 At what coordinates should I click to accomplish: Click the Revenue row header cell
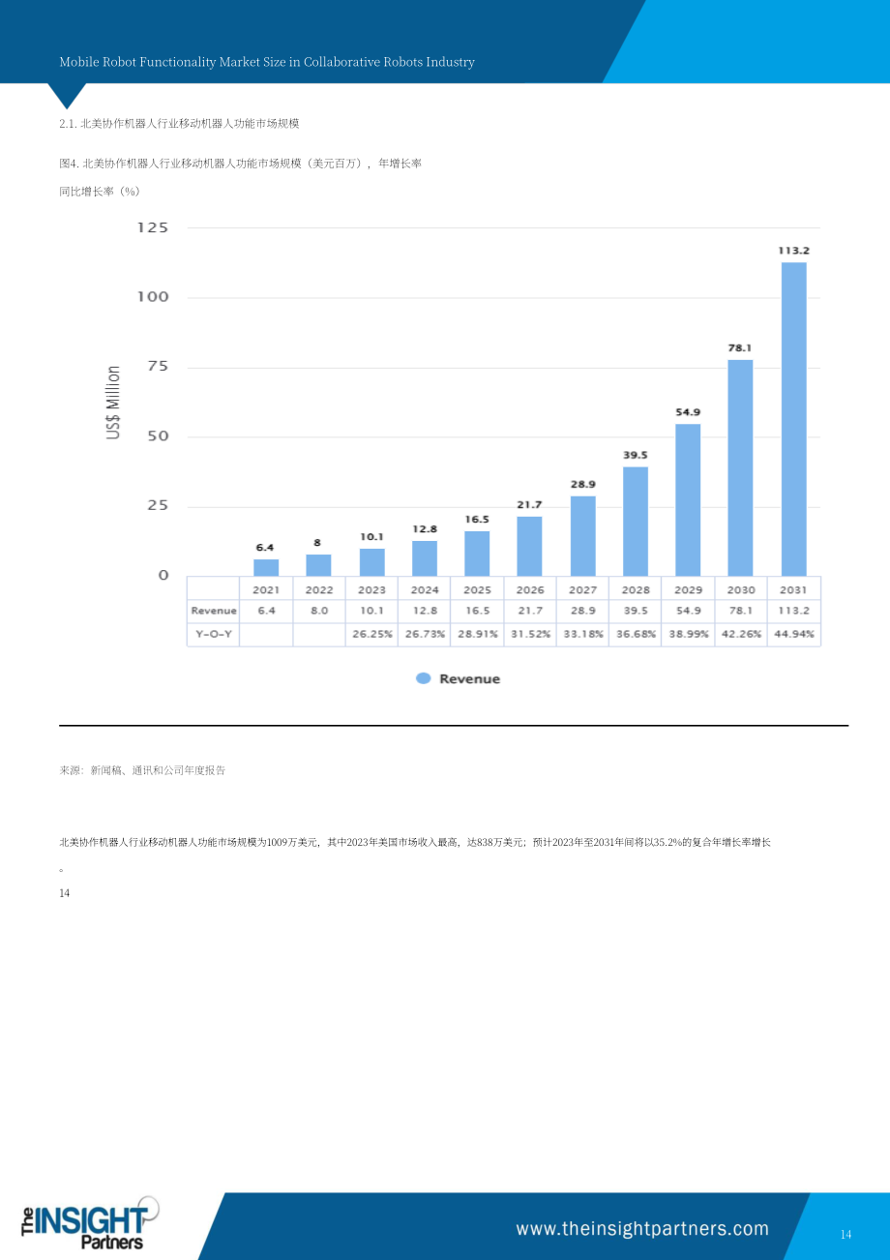[x=213, y=612]
